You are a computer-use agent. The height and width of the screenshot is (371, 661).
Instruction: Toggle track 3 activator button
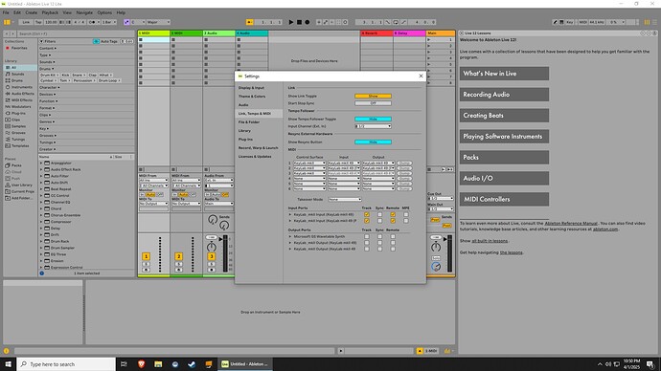click(x=211, y=256)
